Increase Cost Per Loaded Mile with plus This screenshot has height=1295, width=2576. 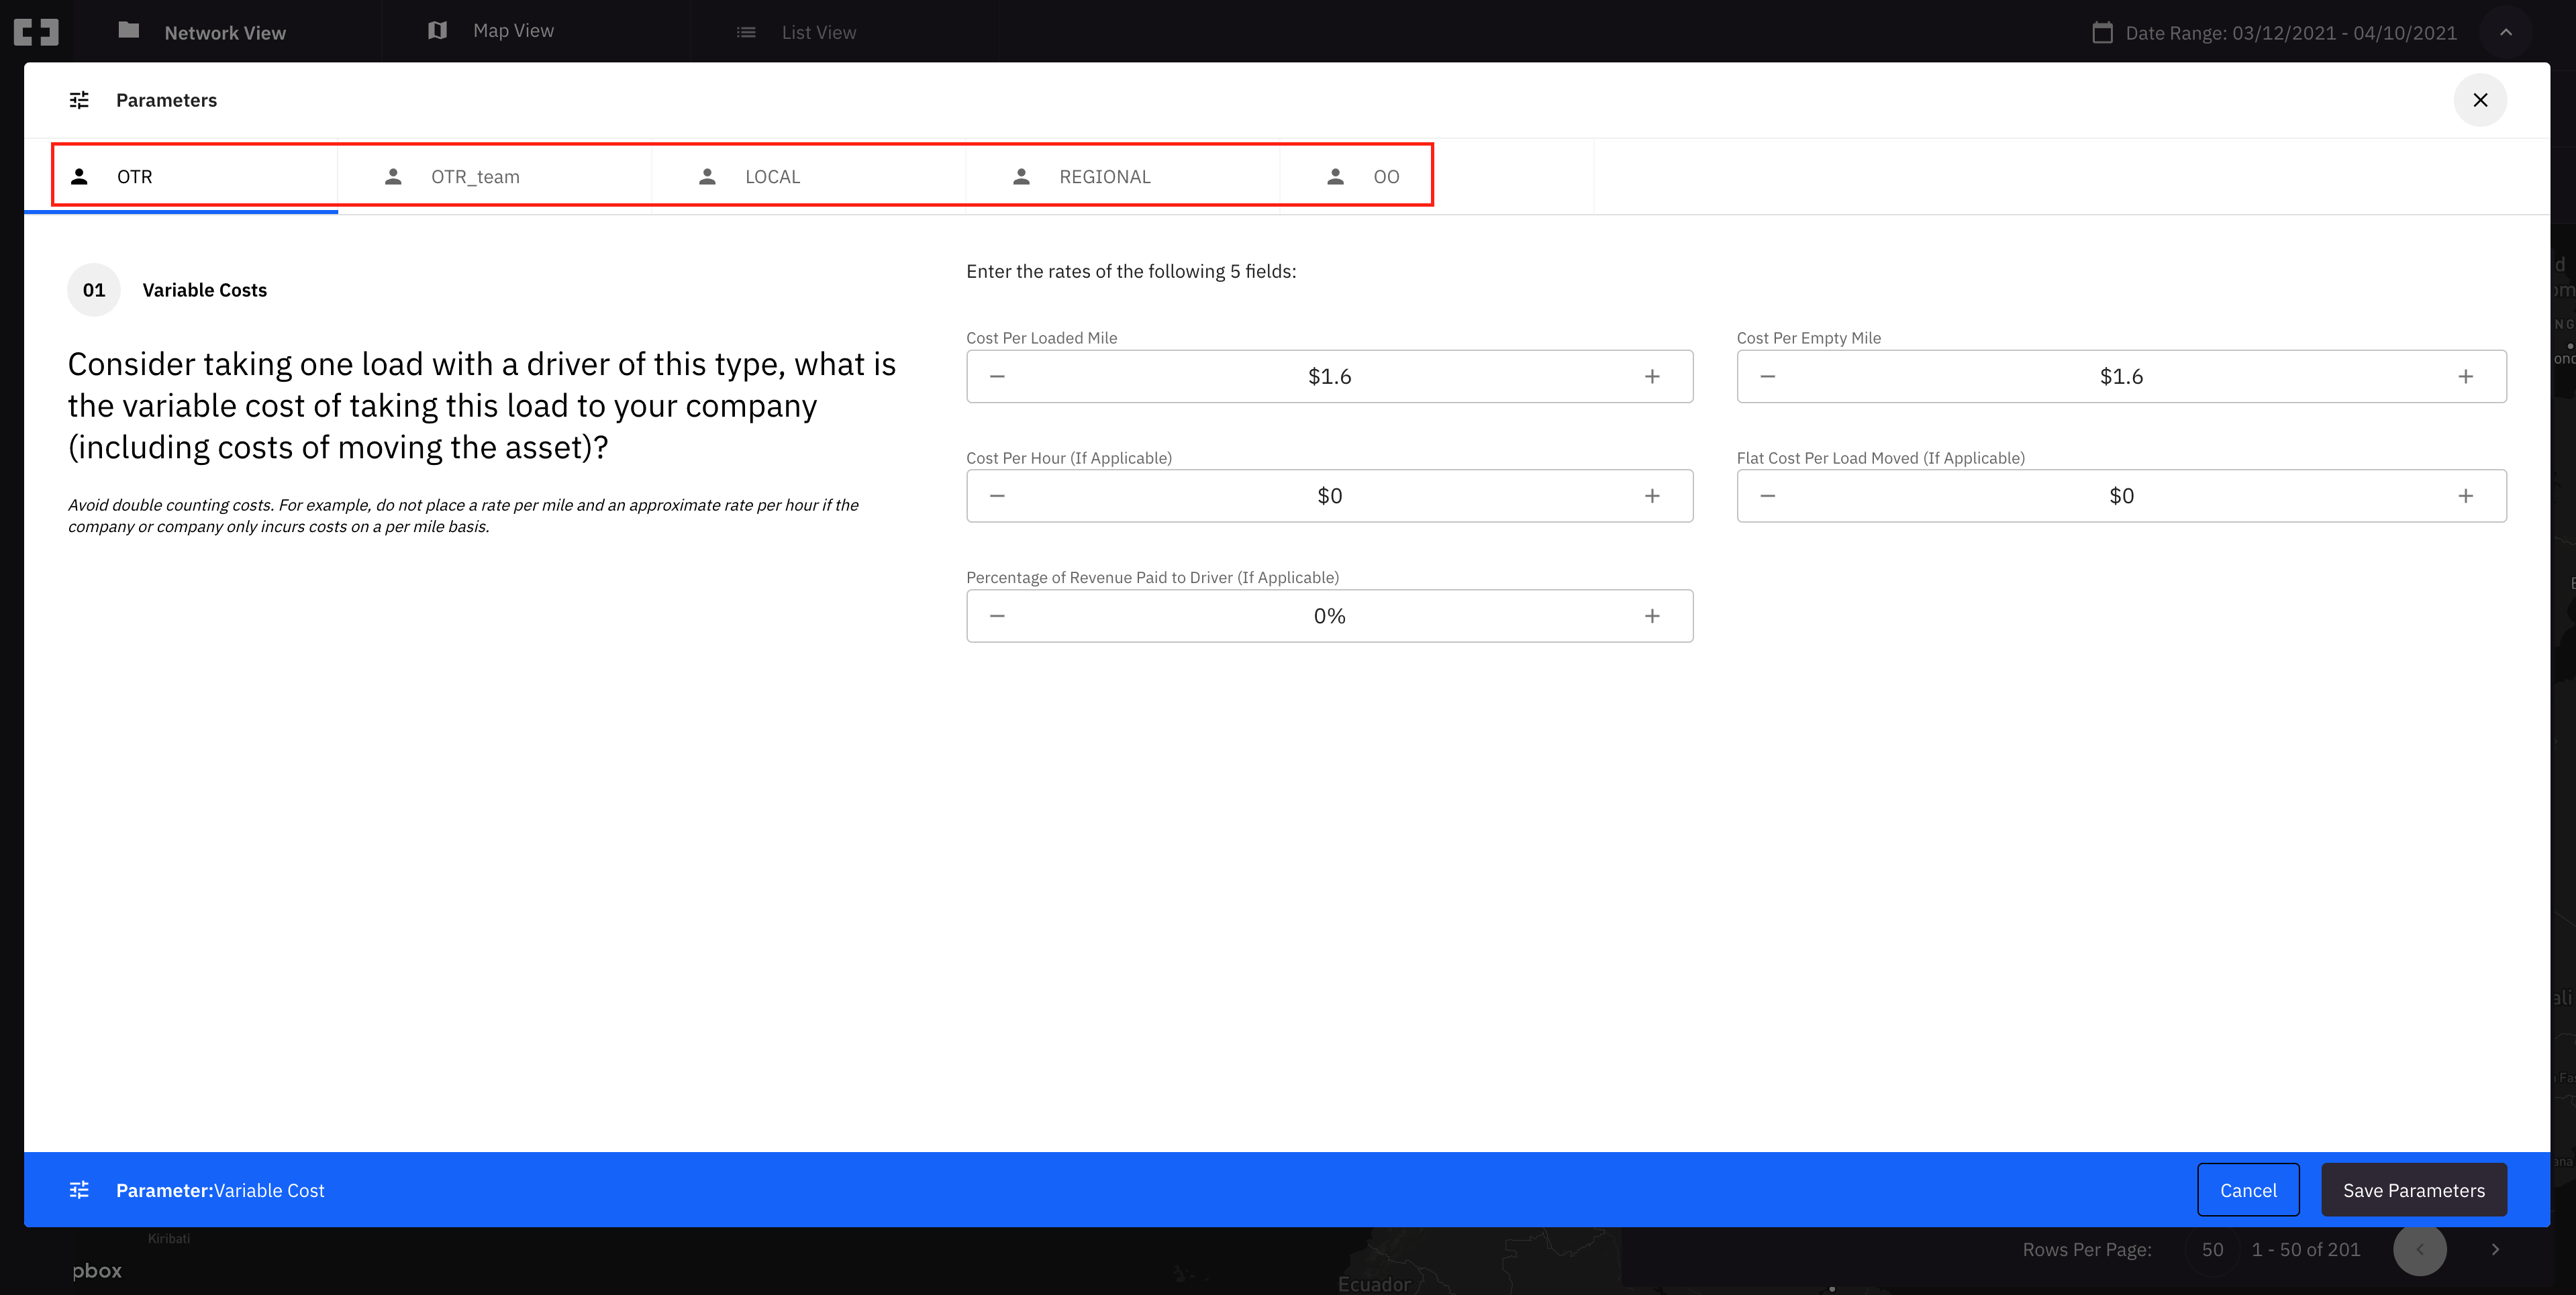click(x=1652, y=377)
